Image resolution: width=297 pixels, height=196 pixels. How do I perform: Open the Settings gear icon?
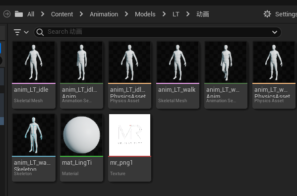pyautogui.click(x=267, y=14)
